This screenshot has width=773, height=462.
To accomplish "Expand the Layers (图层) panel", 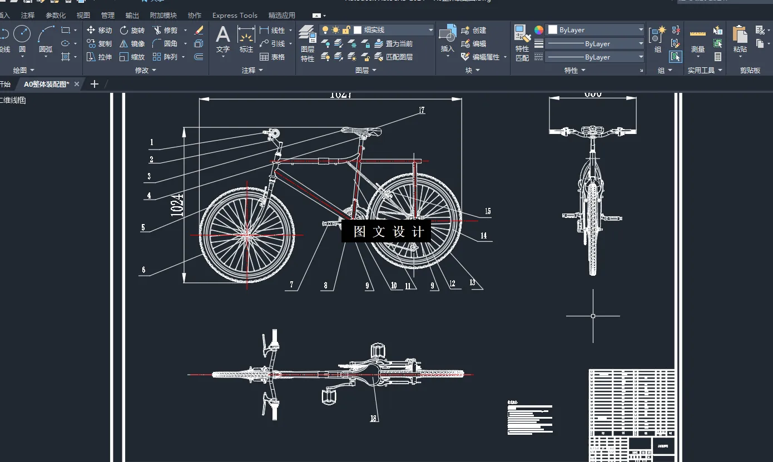I will [366, 70].
